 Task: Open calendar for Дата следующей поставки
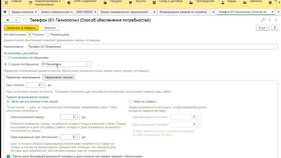click(x=194, y=124)
